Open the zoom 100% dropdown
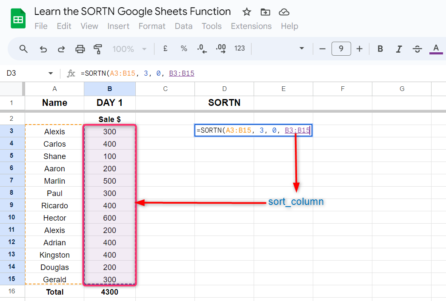Image resolution: width=446 pixels, height=301 pixels. click(x=129, y=49)
